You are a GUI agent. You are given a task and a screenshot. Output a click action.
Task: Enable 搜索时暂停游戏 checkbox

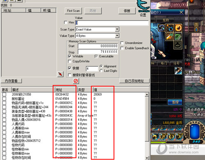coord(70,75)
